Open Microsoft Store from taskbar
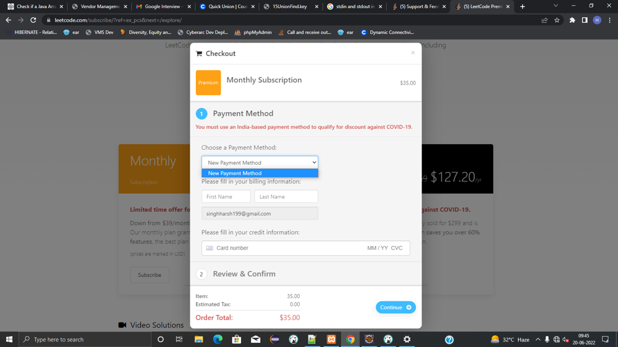The image size is (618, 347). [237, 339]
